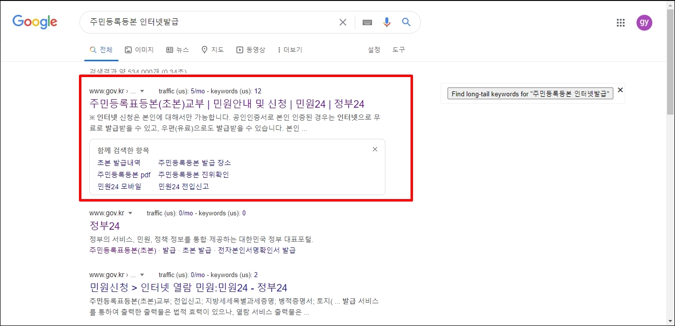The width and height of the screenshot is (675, 326).
Task: Search related 주민등록등본 pdf
Action: coord(124,174)
